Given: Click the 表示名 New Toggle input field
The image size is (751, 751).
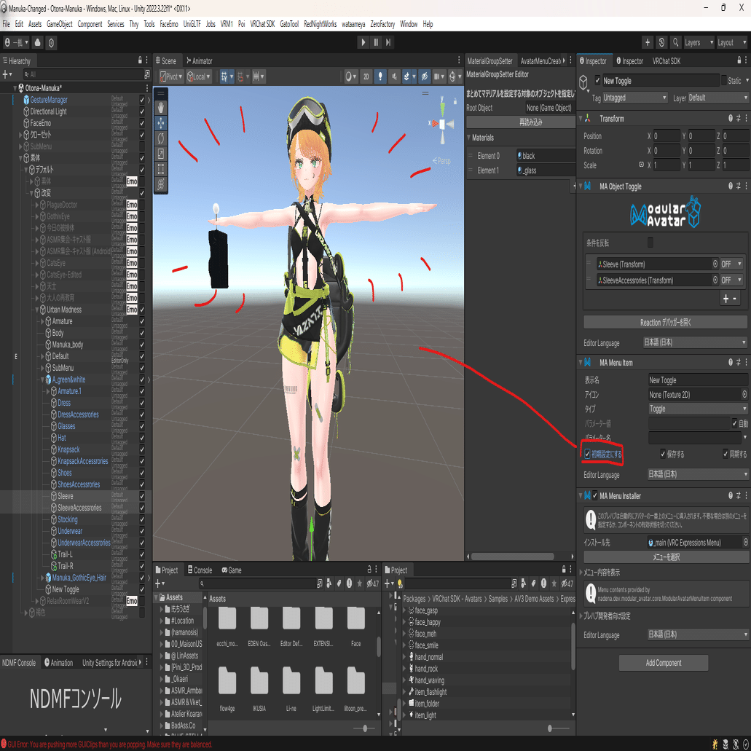Looking at the screenshot, I should (698, 380).
